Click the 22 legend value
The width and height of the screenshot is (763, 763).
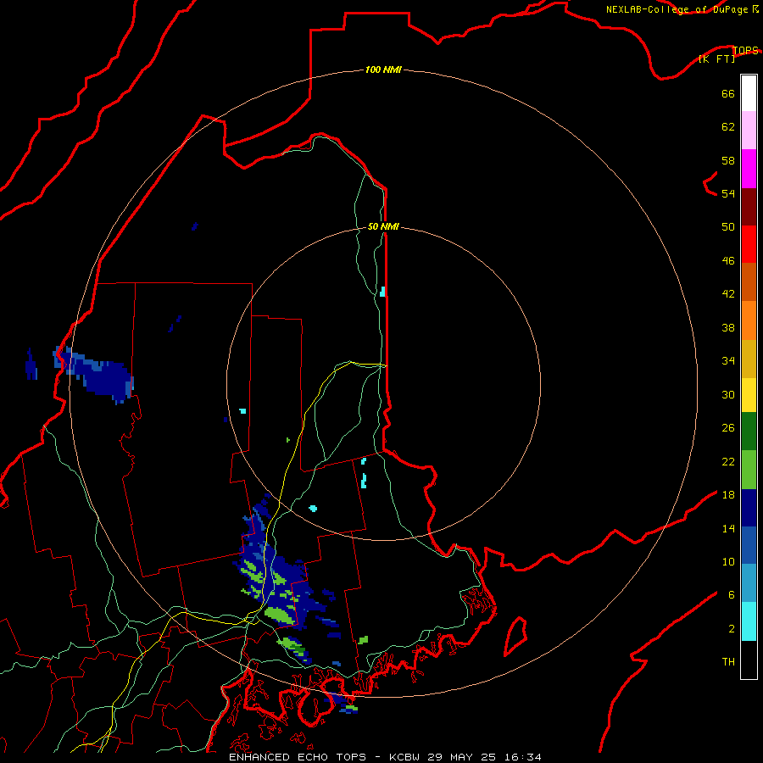[x=728, y=461]
